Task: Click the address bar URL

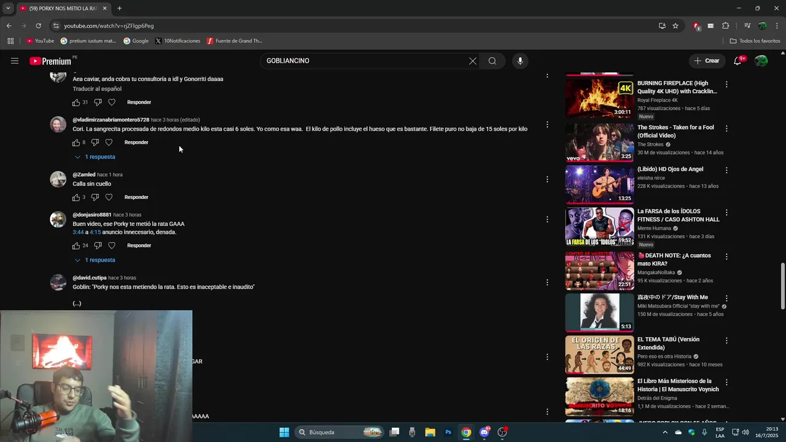Action: 109,26
